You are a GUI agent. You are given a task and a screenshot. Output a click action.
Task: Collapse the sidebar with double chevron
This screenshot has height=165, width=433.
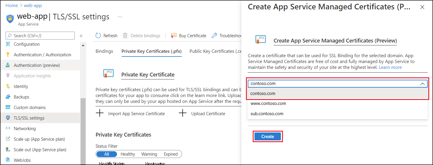click(x=81, y=36)
